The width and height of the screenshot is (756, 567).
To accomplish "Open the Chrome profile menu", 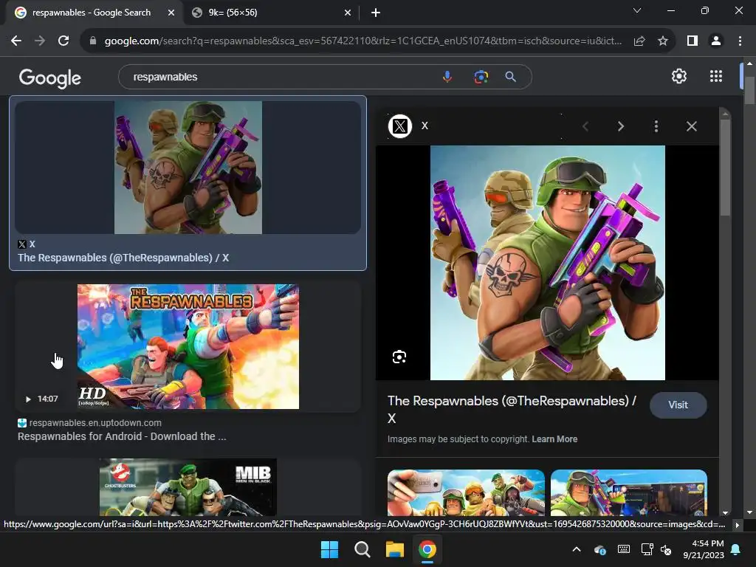I will 716,41.
